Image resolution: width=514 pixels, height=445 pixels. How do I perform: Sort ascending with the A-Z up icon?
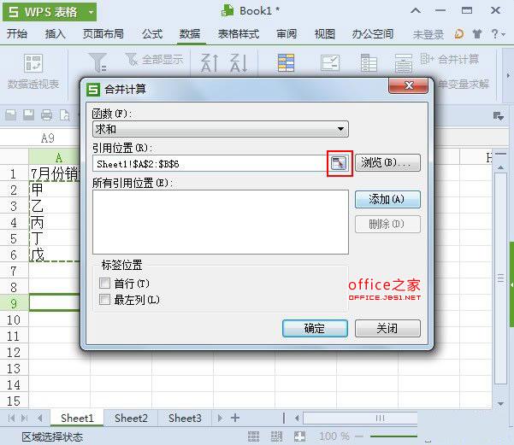tap(210, 63)
